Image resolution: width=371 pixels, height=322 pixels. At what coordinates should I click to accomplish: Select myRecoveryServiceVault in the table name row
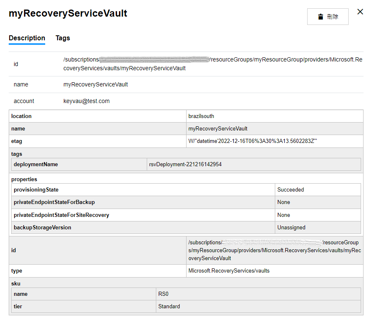click(218, 129)
